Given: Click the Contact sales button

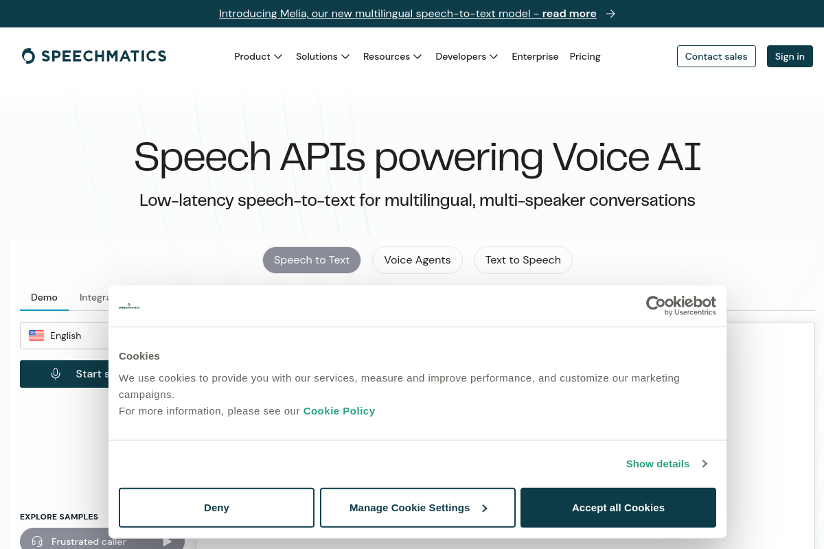Looking at the screenshot, I should tap(716, 56).
